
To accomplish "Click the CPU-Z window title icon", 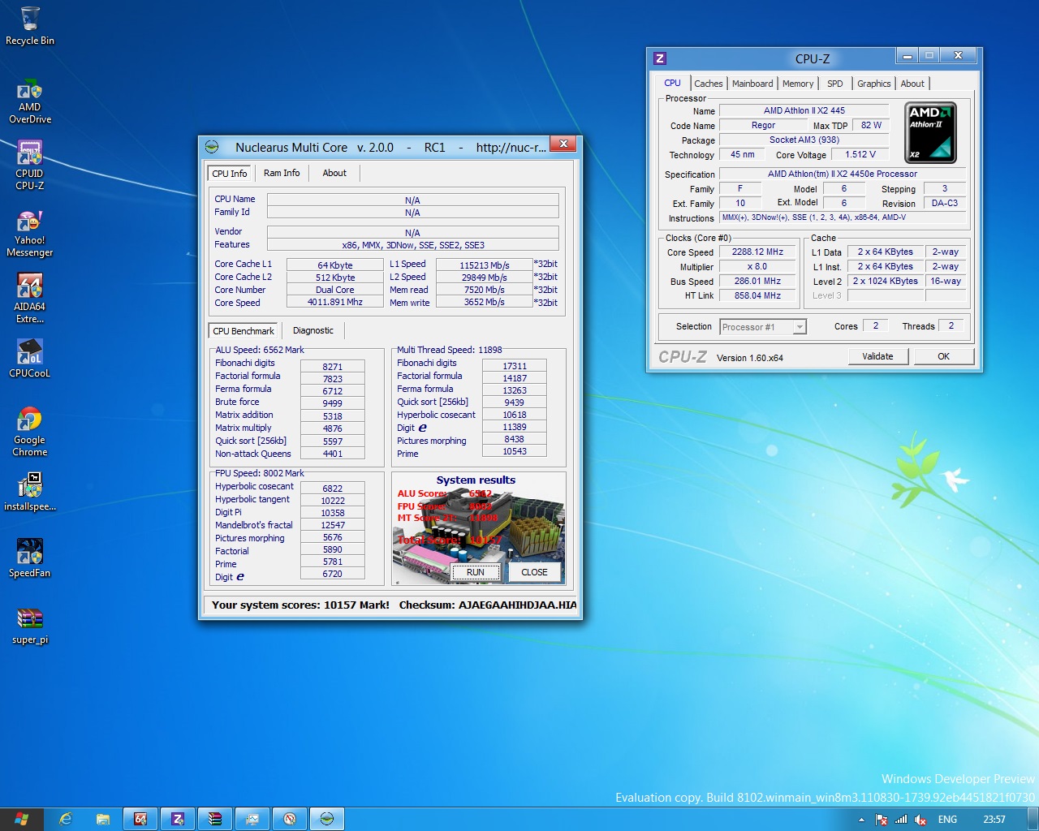I will tap(660, 58).
